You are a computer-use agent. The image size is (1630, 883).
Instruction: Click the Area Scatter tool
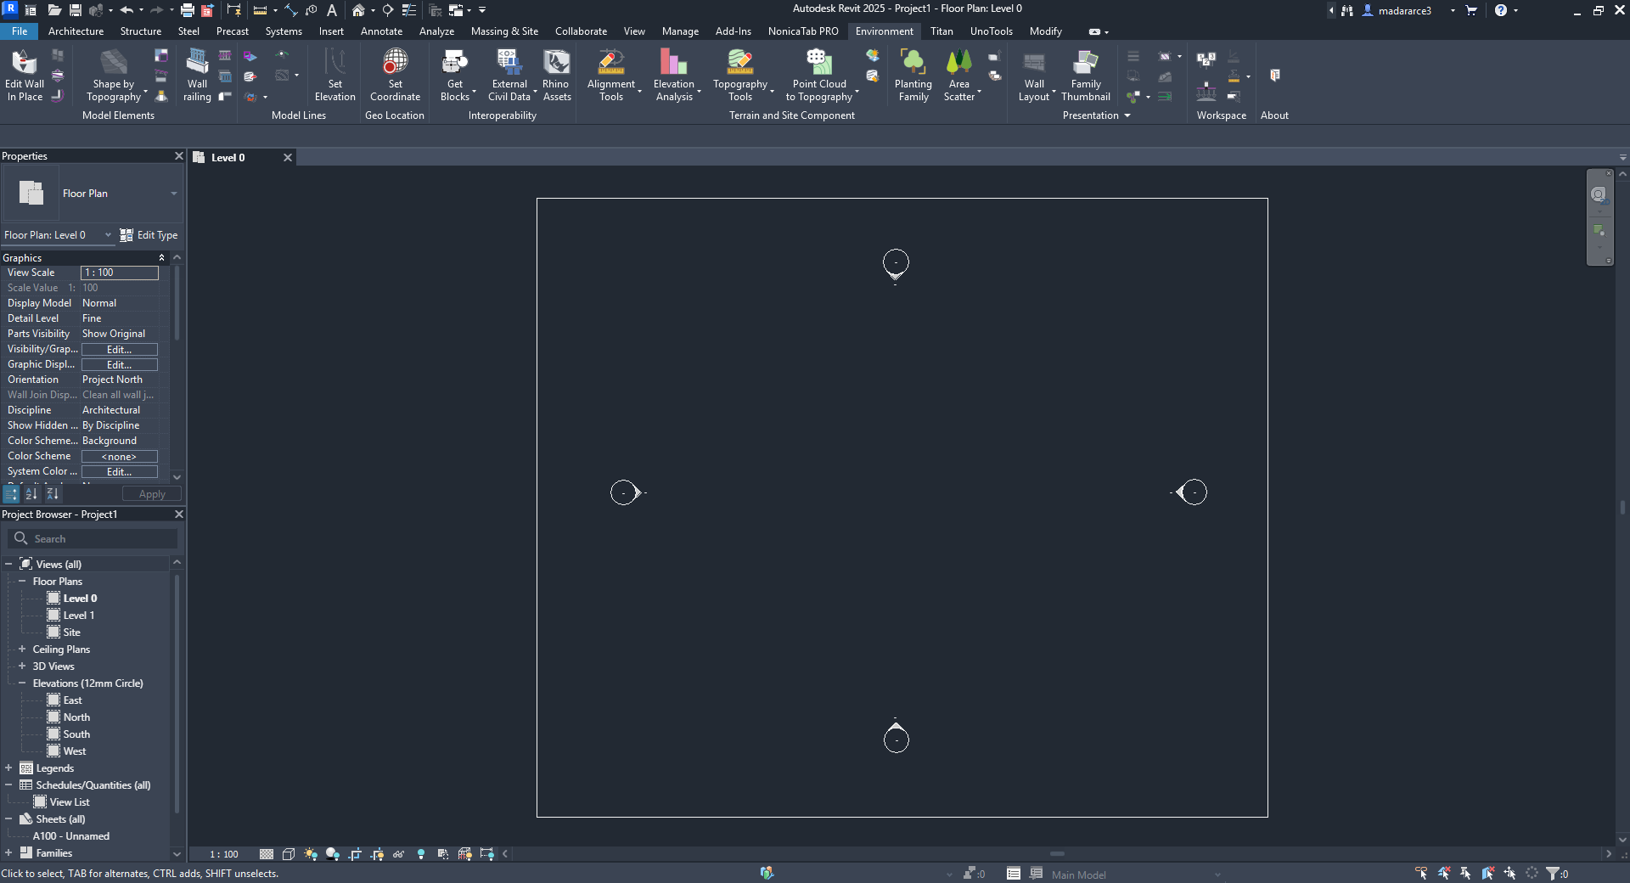(959, 75)
